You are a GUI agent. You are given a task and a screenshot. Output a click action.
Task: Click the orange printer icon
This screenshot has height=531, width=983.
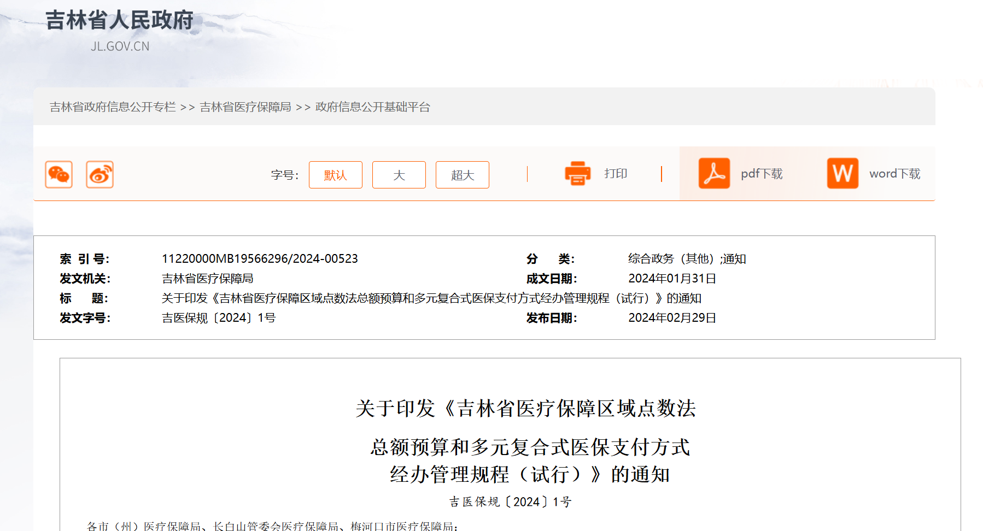click(x=577, y=174)
